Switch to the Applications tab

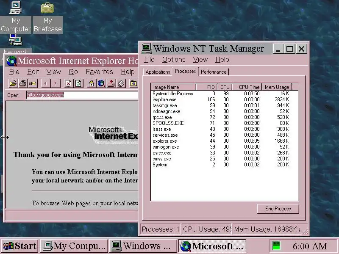158,72
